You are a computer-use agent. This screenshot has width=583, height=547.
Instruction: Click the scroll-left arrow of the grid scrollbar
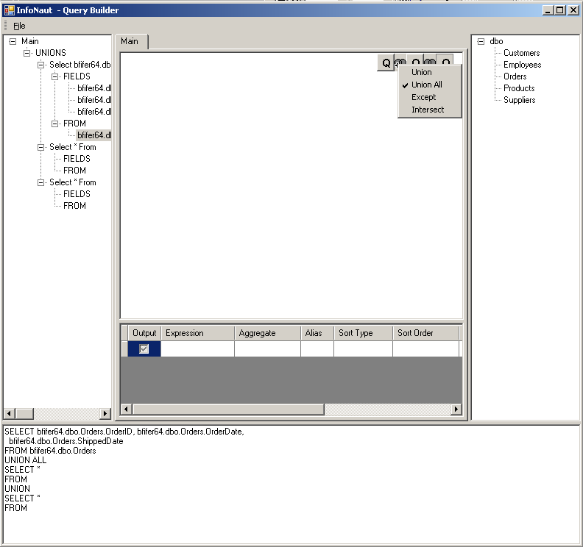pos(126,410)
